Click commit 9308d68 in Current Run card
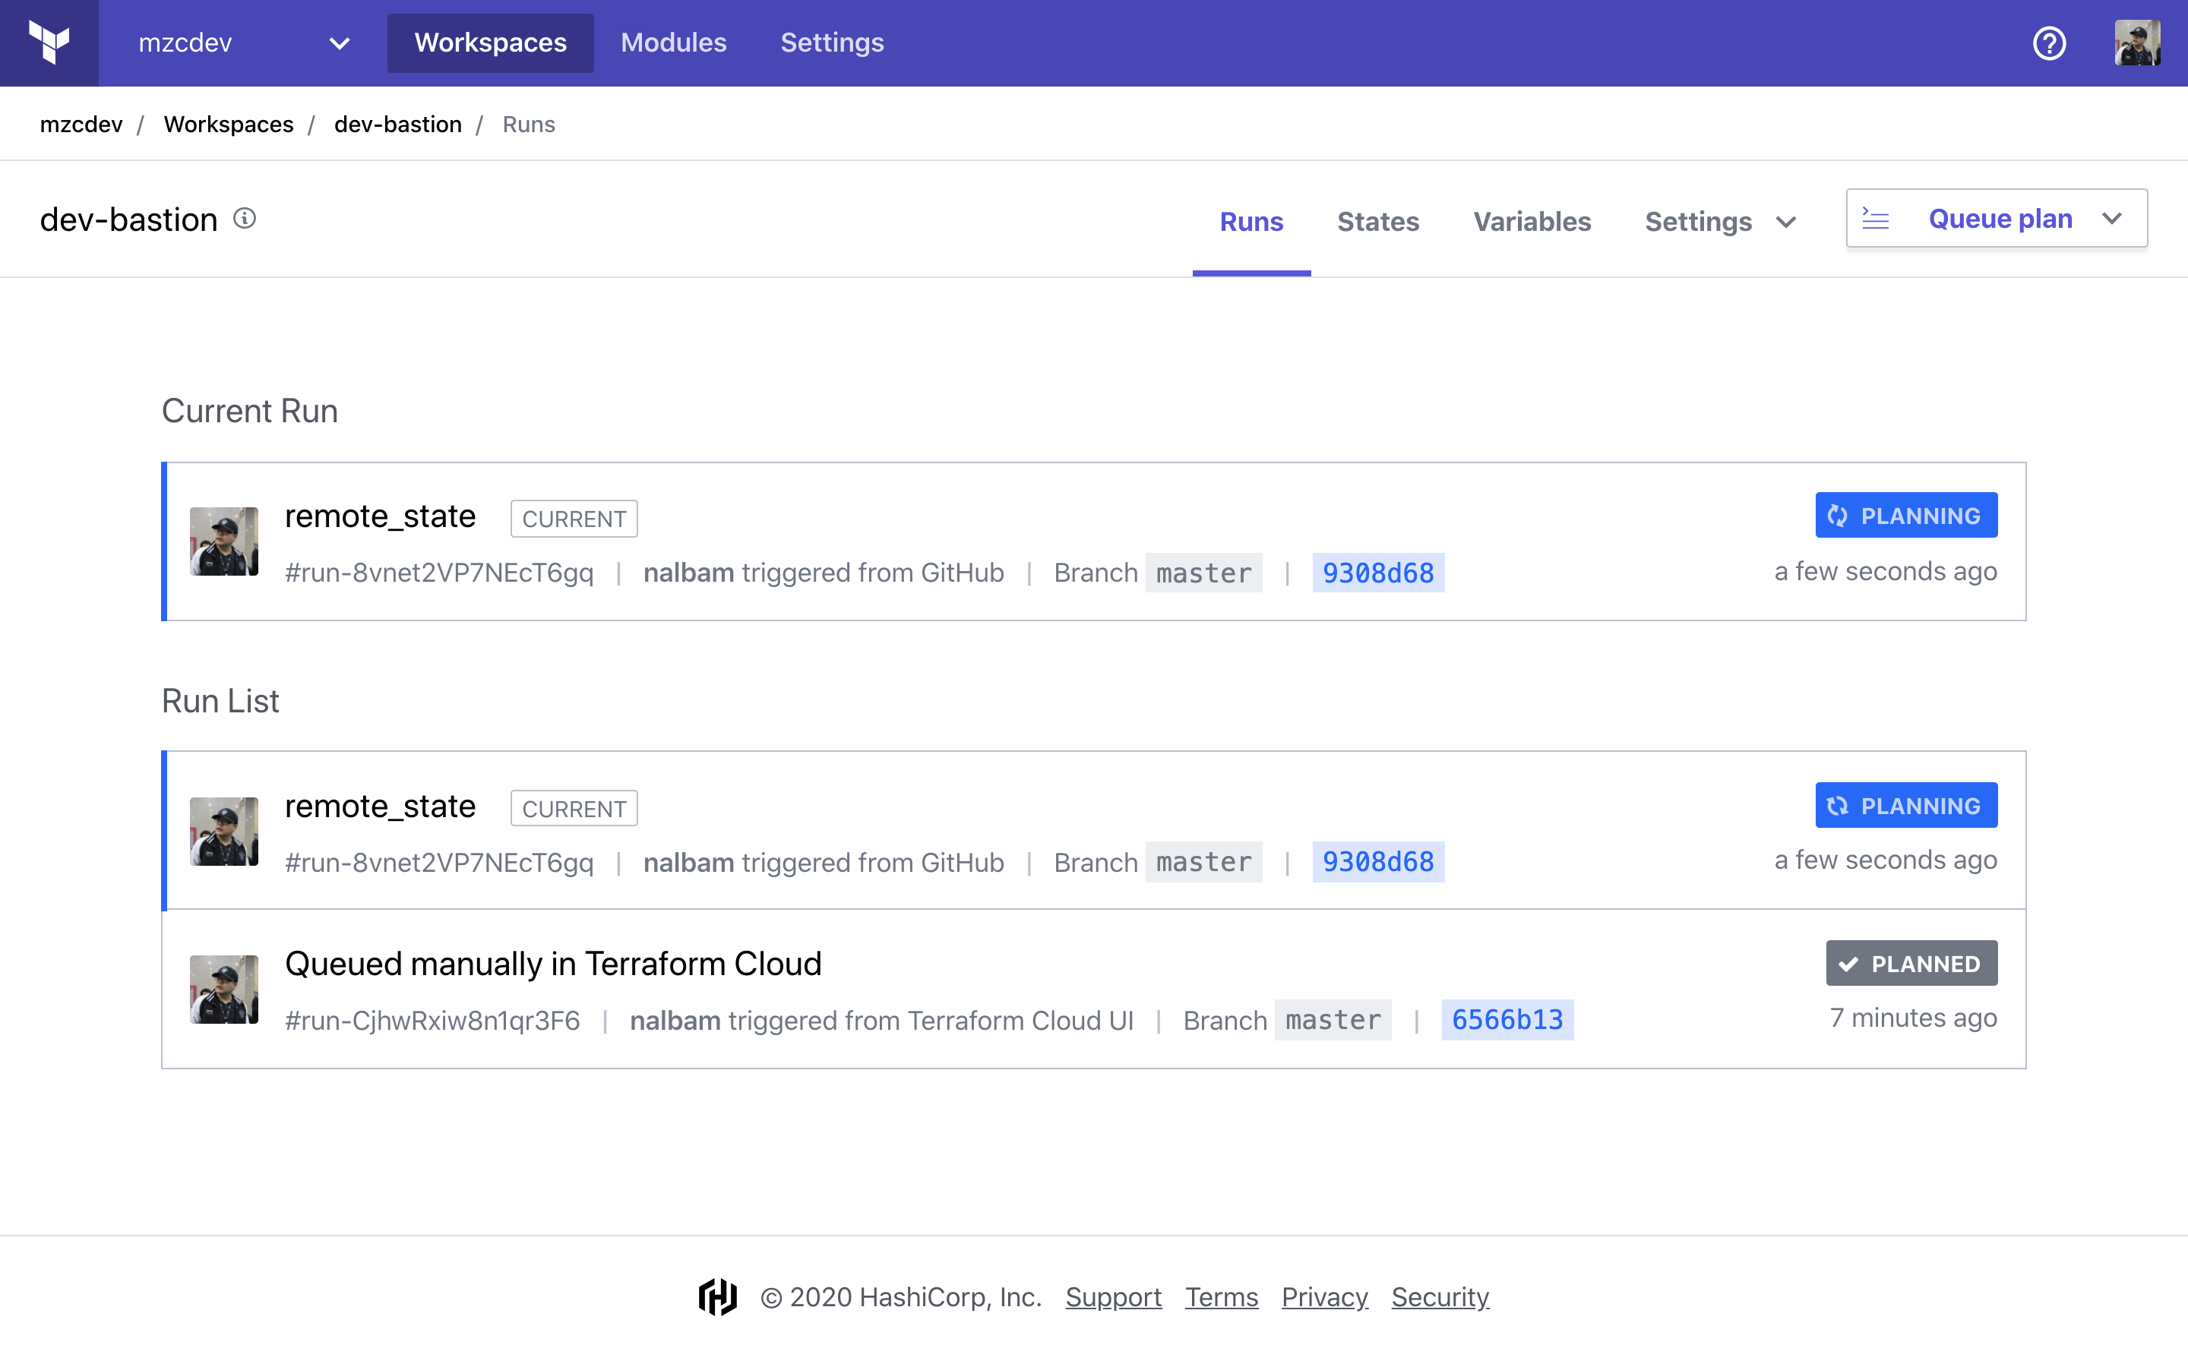Image resolution: width=2188 pixels, height=1367 pixels. pyautogui.click(x=1378, y=573)
